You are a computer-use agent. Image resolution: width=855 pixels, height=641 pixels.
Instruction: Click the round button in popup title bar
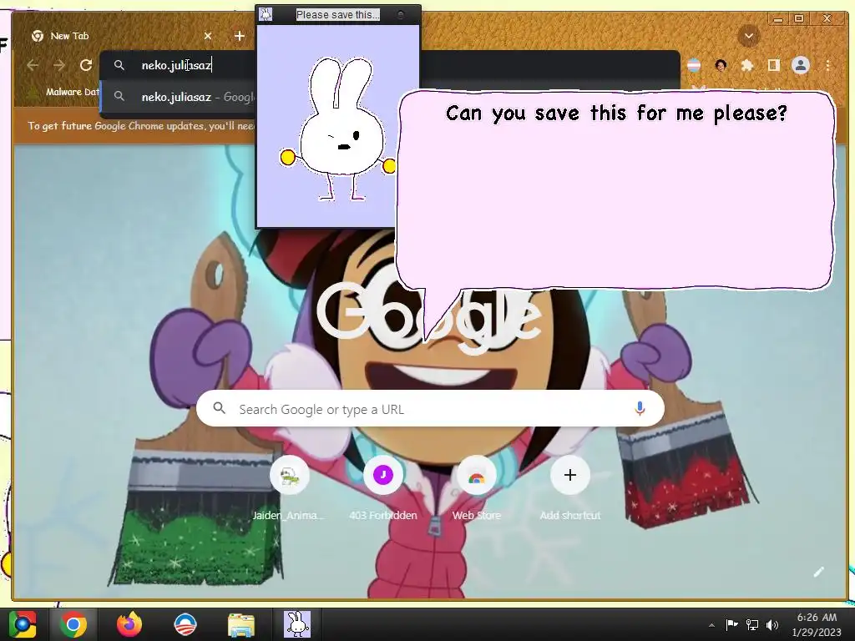pyautogui.click(x=400, y=15)
